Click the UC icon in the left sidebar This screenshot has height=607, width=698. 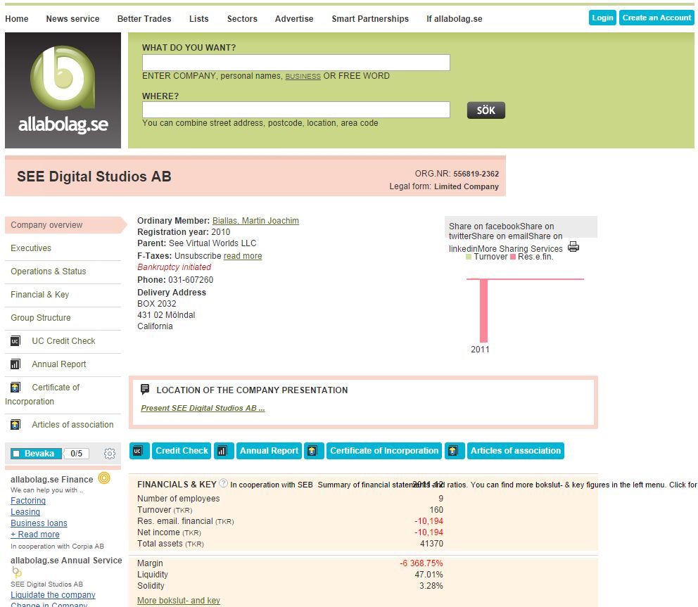click(15, 341)
